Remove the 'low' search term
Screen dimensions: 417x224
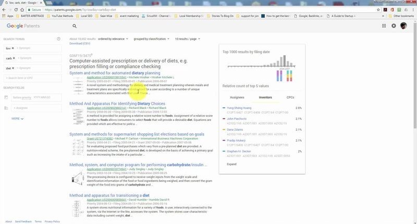pos(13,48)
